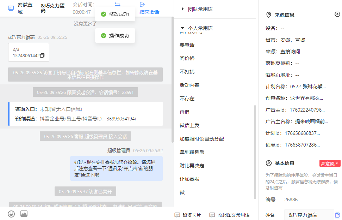Screen dimensions: 342x220
Task: Click the 创意名称 value 这世界有那么
Action: click(307, 98)
